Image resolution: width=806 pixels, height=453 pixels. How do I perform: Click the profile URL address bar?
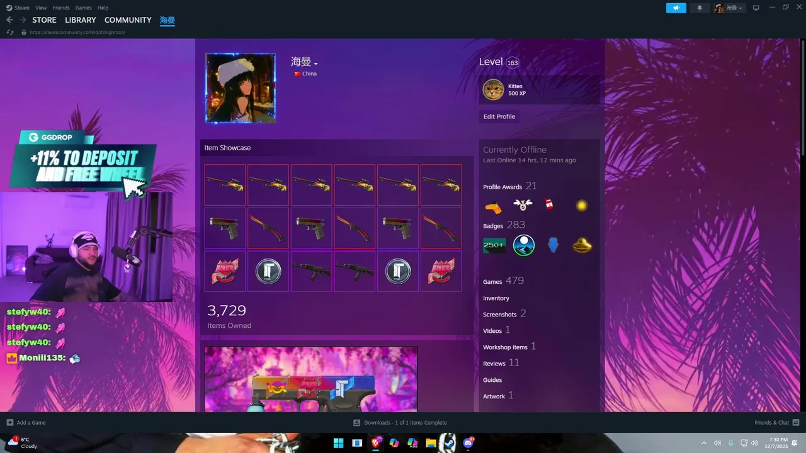(x=77, y=32)
